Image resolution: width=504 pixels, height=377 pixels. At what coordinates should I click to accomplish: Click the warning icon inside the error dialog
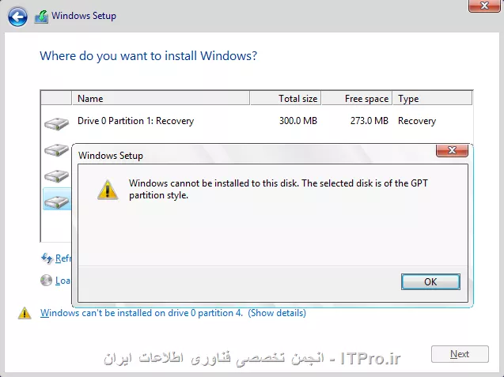(108, 190)
